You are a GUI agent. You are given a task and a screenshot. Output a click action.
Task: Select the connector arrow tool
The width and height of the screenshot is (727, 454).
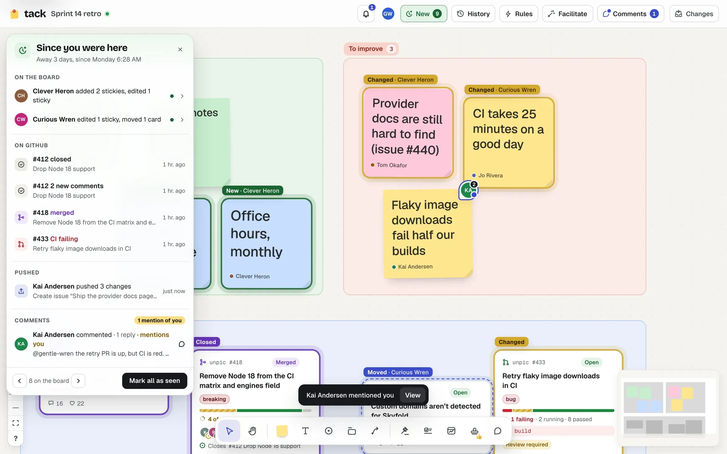375,431
